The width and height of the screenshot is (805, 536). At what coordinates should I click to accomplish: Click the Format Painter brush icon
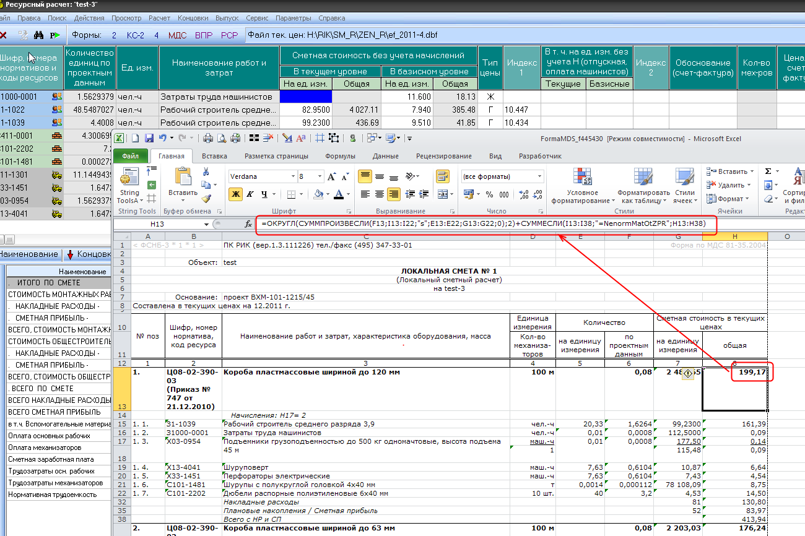206,199
